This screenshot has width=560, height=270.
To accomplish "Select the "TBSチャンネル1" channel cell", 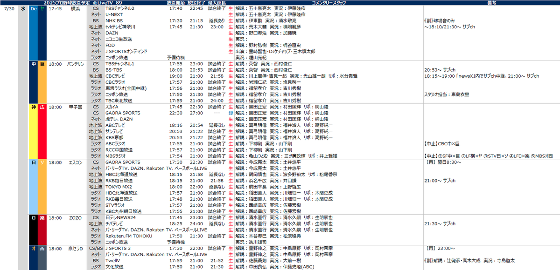I will (x=120, y=64).
